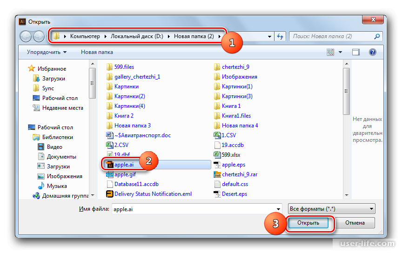Open help with the question mark icon
The width and height of the screenshot is (402, 253).
tap(373, 52)
